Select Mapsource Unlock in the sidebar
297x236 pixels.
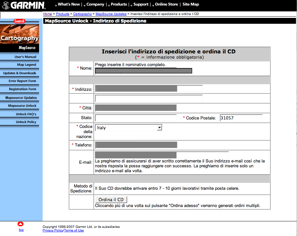coord(22,106)
